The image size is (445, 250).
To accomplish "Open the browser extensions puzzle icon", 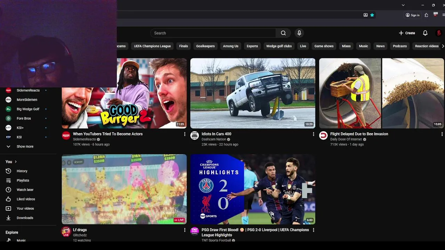I will [426, 15].
